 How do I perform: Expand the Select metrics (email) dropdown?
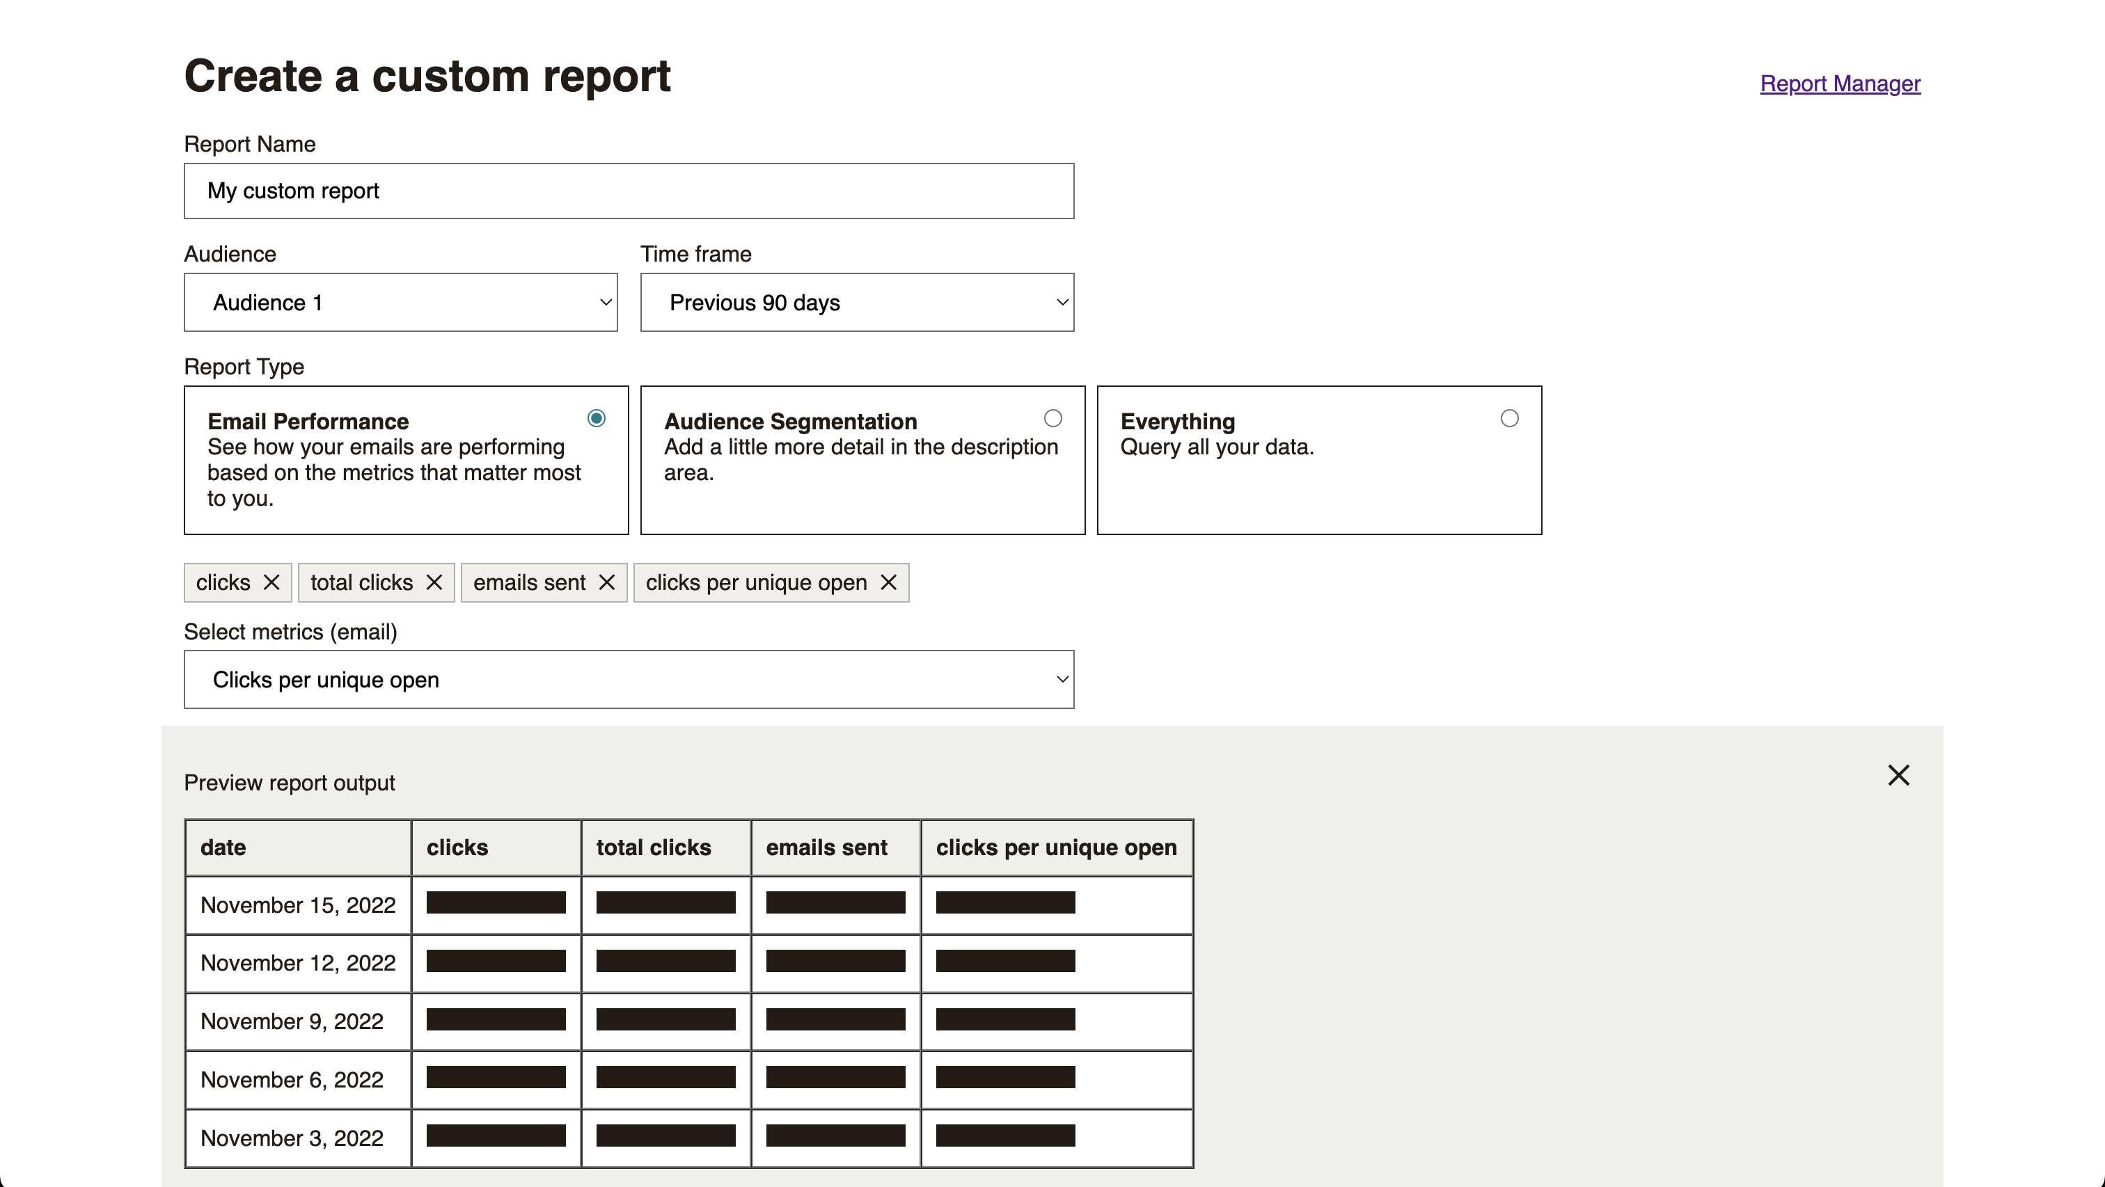pyautogui.click(x=629, y=680)
